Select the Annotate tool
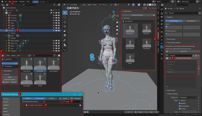Viewport: 202px width, 116px height. [65, 40]
